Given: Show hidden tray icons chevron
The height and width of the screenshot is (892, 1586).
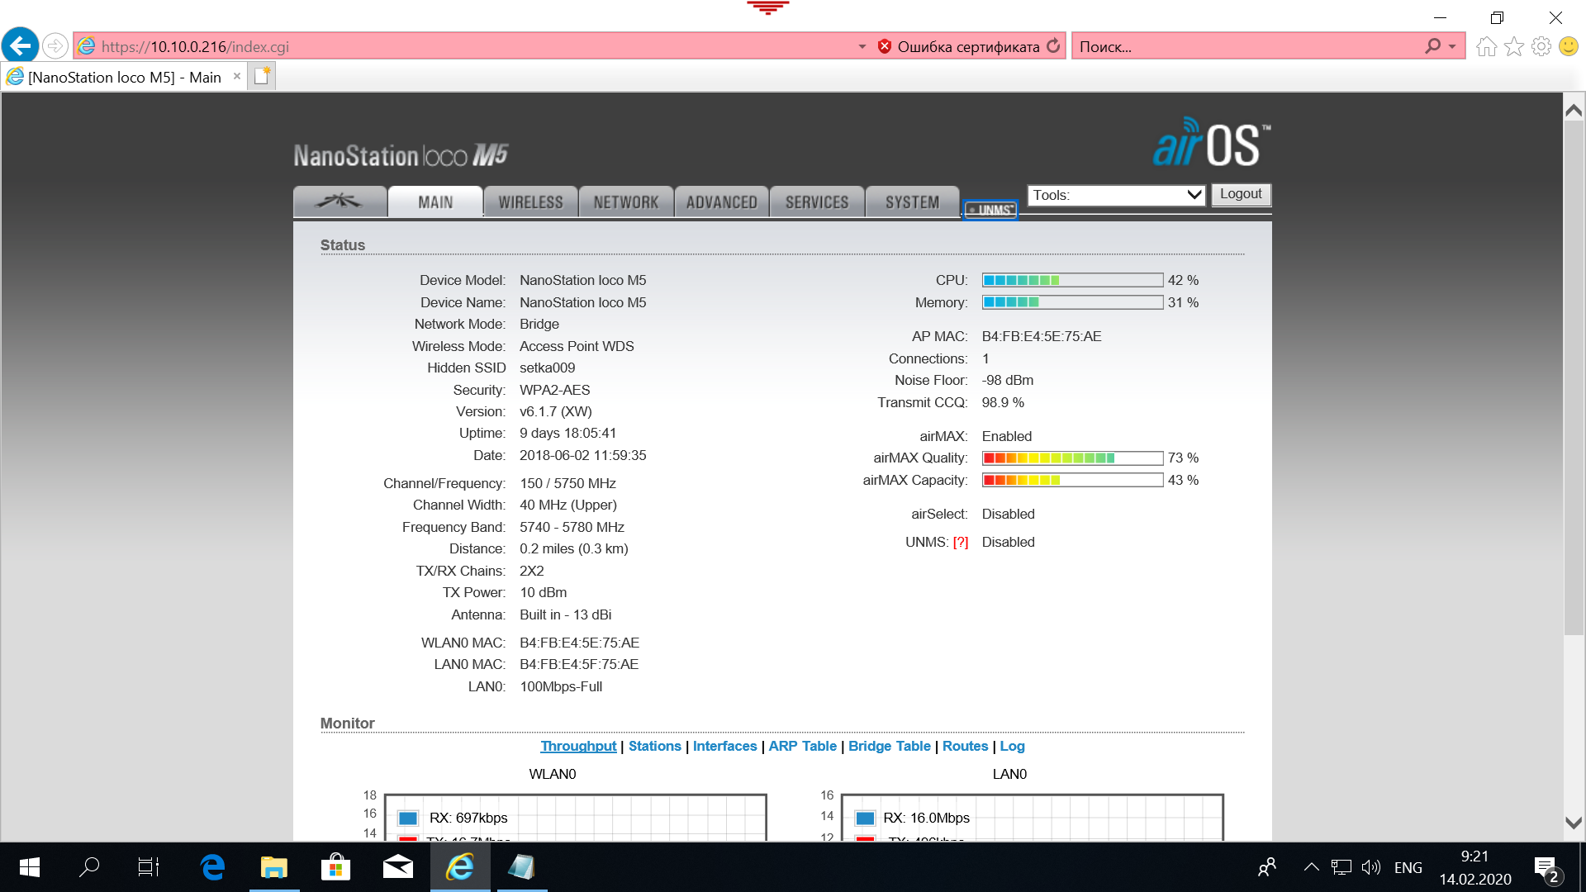Looking at the screenshot, I should coord(1311,867).
